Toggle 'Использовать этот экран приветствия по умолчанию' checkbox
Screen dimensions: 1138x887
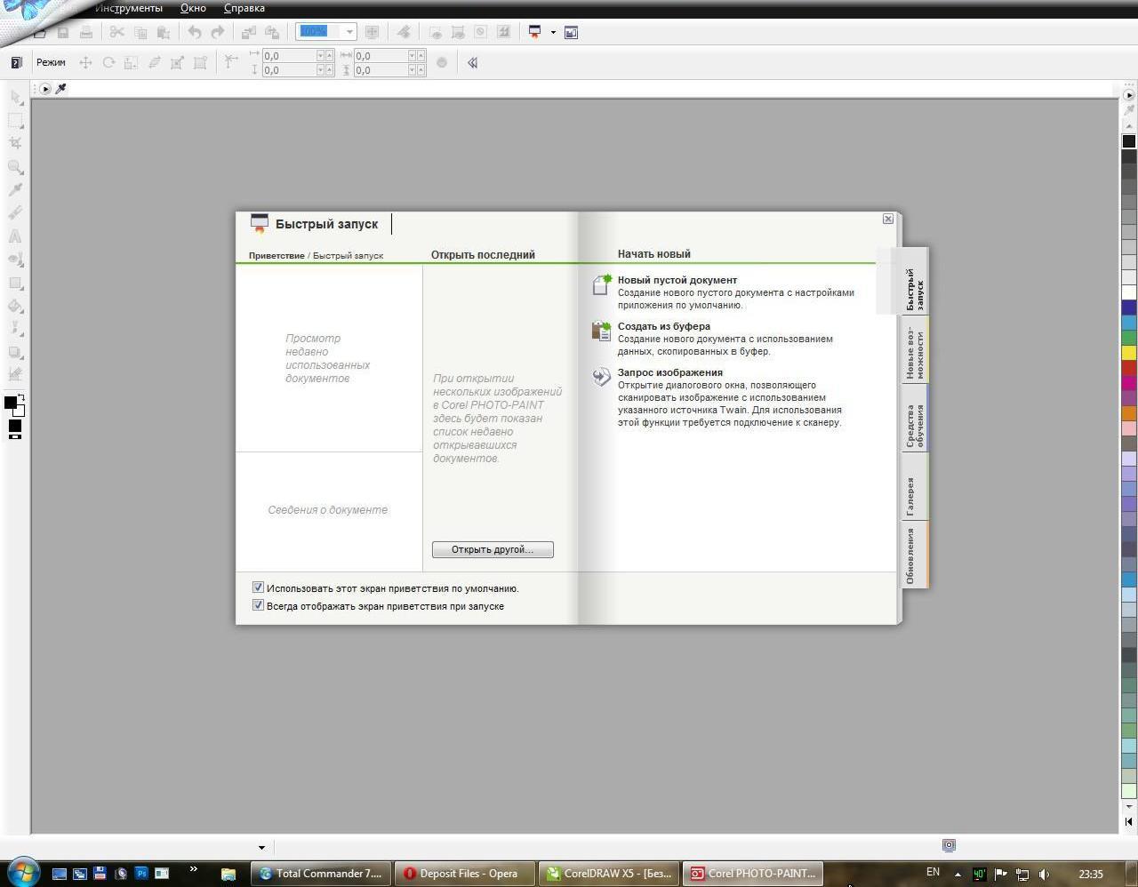click(x=258, y=587)
